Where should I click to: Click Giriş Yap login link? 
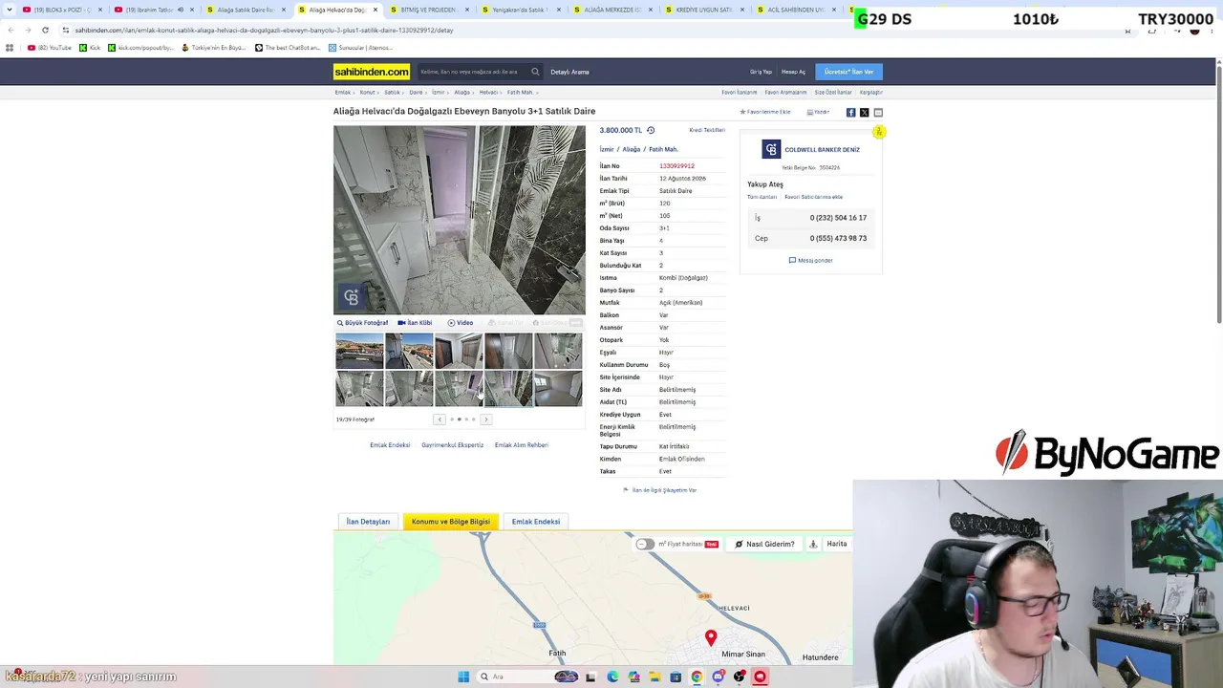tap(761, 72)
